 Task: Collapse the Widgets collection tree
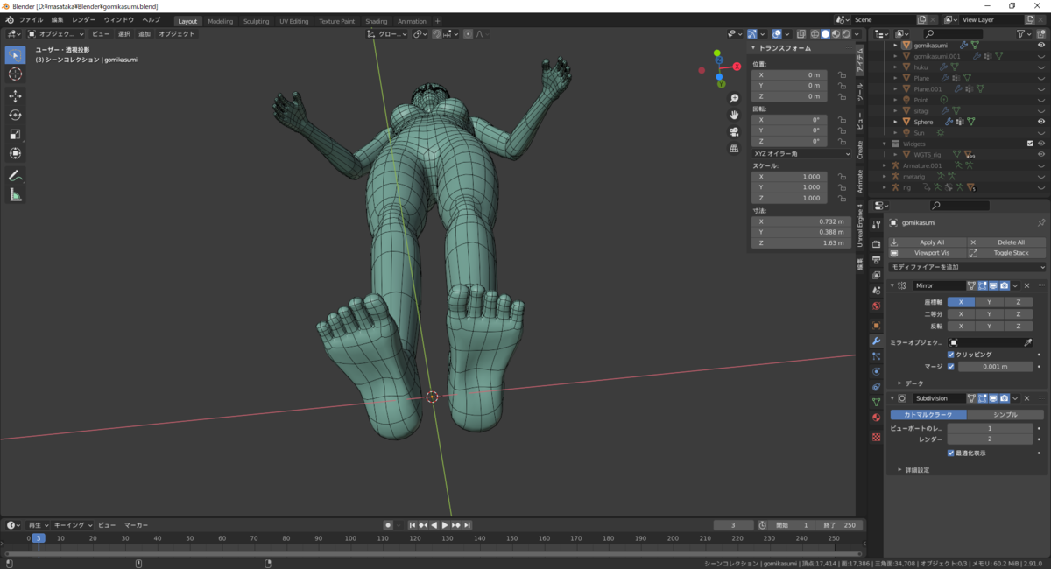pyautogui.click(x=885, y=143)
